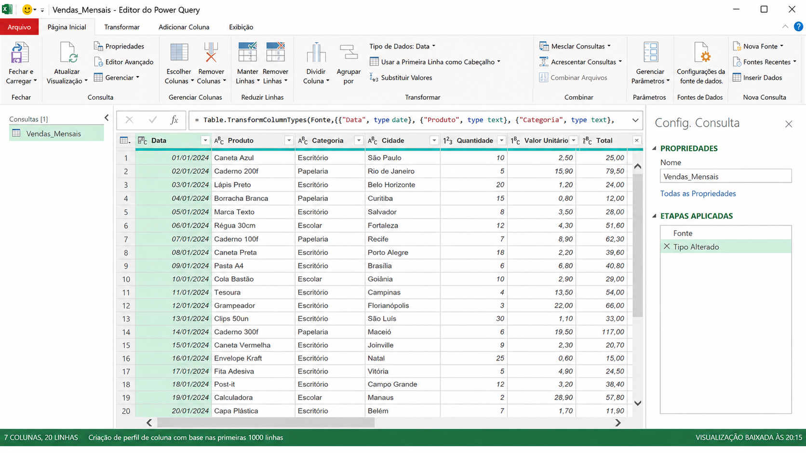
Task: Open the Data column filter dropdown
Action: (x=205, y=141)
